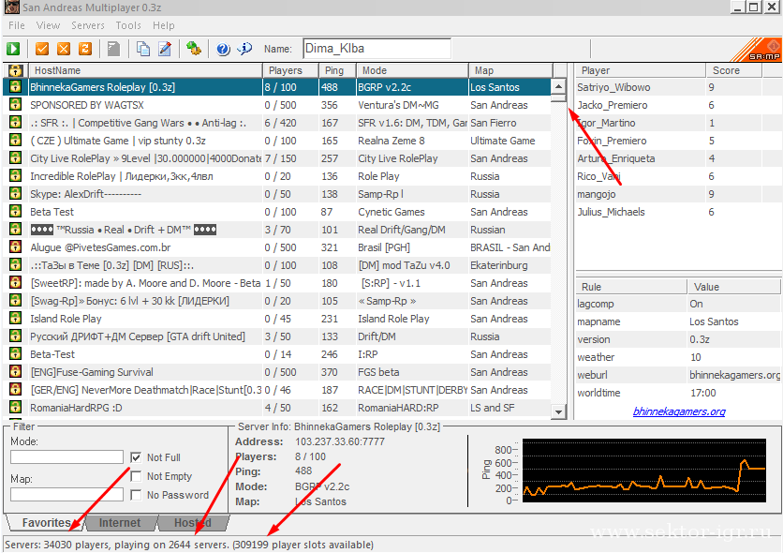783x553 pixels.
Task: Click the About info icon
Action: pyautogui.click(x=244, y=49)
